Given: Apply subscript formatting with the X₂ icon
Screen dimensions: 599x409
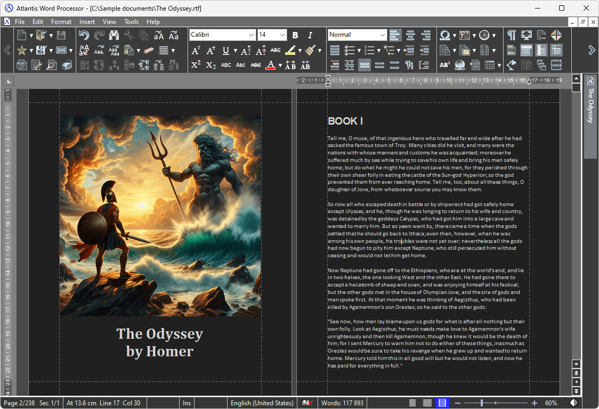Looking at the screenshot, I should click(x=209, y=65).
